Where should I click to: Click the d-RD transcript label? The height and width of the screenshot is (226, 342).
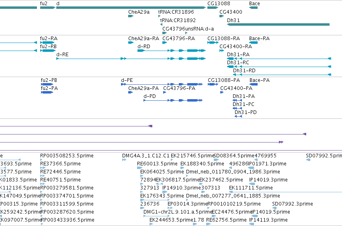pyautogui.click(x=144, y=47)
